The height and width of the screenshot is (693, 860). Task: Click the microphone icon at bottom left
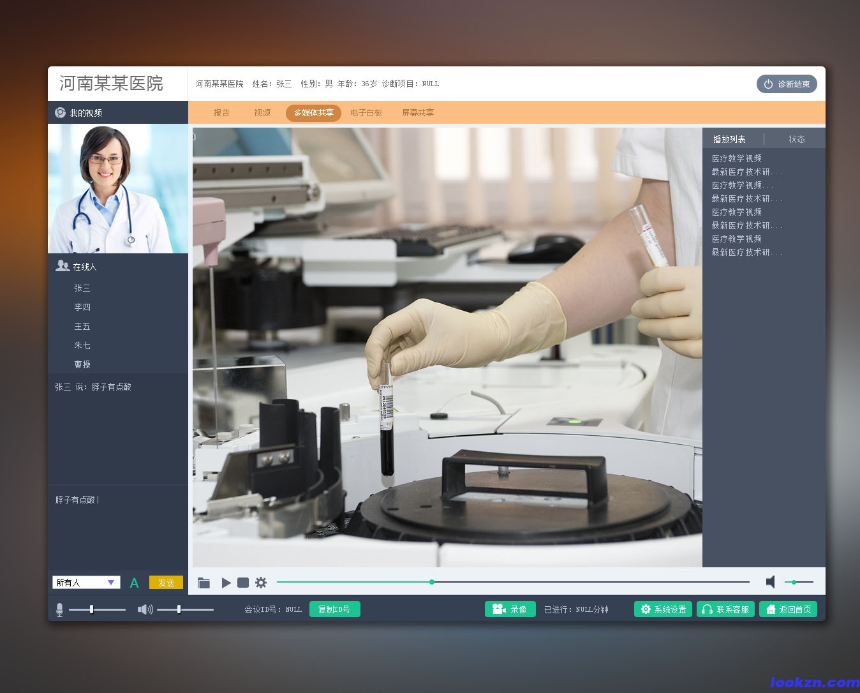pos(59,610)
